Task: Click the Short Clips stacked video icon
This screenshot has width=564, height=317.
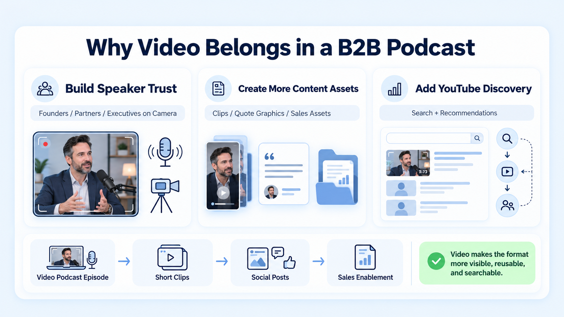Action: [172, 257]
